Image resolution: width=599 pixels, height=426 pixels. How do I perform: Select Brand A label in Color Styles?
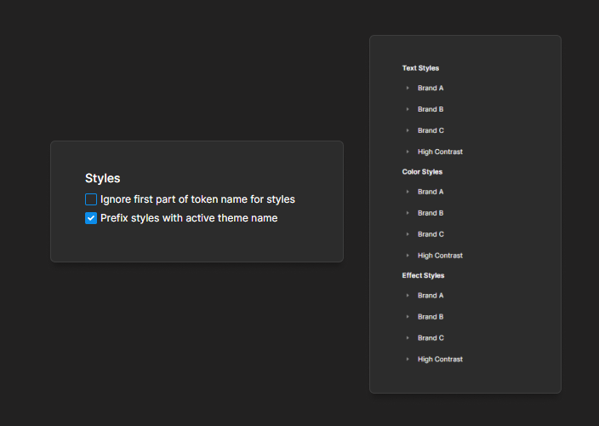pos(431,192)
